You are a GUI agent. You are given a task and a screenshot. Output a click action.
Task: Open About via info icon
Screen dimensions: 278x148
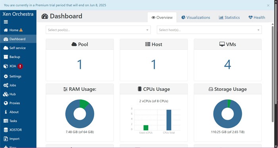6,112
